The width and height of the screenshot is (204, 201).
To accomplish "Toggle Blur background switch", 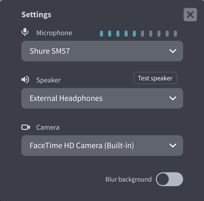I will [169, 179].
